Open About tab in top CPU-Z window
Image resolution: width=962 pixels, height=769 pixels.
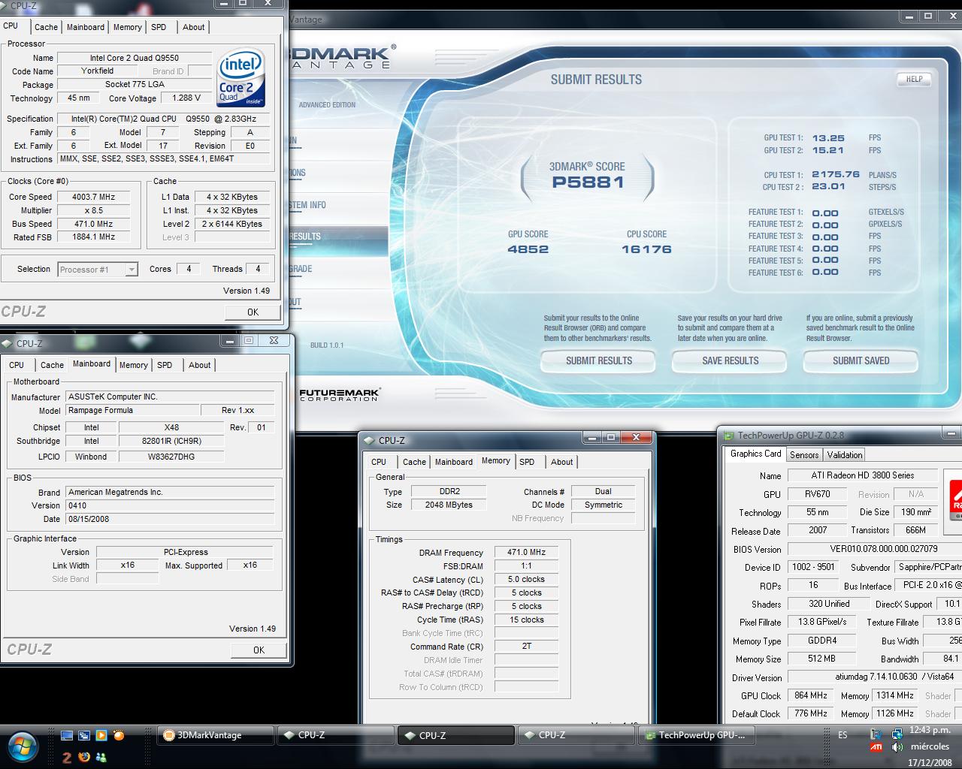193,27
